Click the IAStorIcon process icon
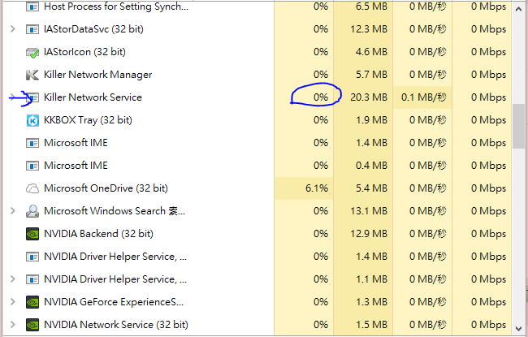 click(x=32, y=52)
